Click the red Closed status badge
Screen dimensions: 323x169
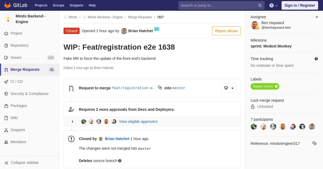[72, 31]
